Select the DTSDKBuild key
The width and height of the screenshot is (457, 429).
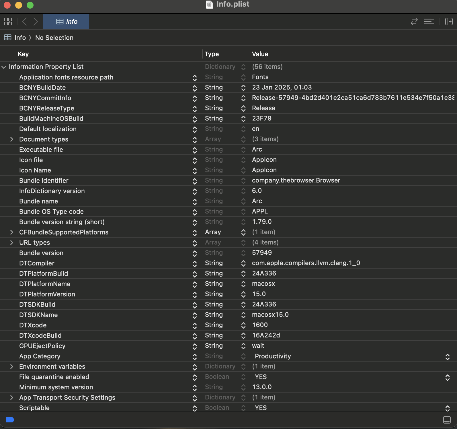click(37, 304)
